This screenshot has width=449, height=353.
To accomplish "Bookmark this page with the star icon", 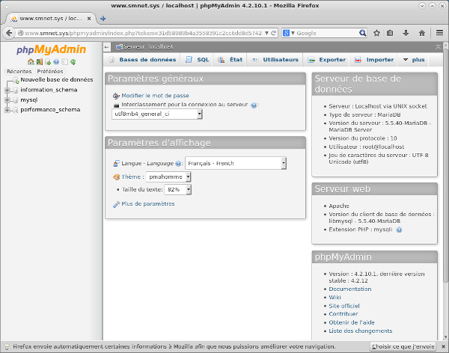I will point(376,33).
